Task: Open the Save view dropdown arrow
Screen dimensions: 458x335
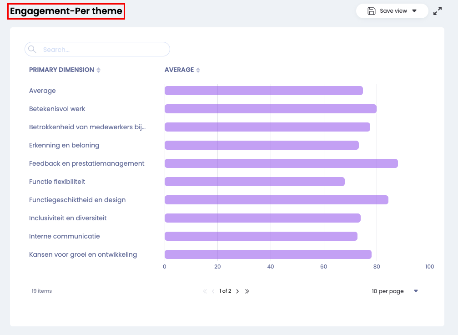Action: (414, 11)
